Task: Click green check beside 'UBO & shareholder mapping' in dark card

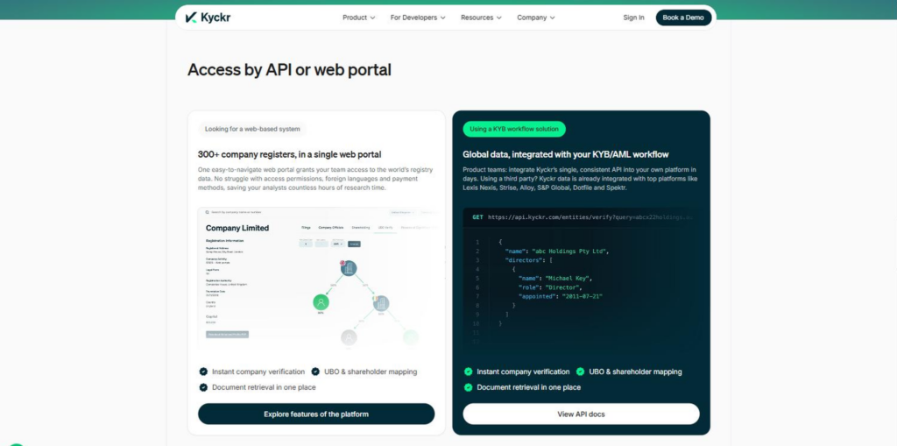Action: point(580,372)
